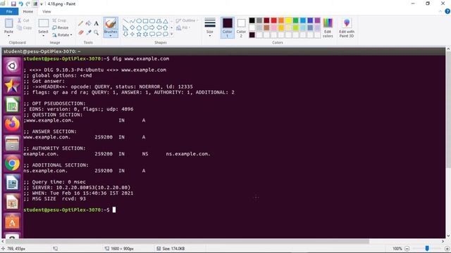451x253 pixels.
Task: Open the File menu
Action: pyautogui.click(x=9, y=11)
